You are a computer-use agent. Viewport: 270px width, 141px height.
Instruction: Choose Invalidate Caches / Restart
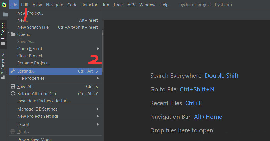(44, 101)
